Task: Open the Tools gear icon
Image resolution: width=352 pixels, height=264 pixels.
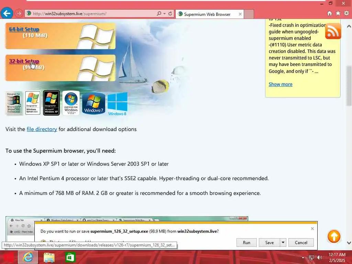Action: tap(346, 13)
